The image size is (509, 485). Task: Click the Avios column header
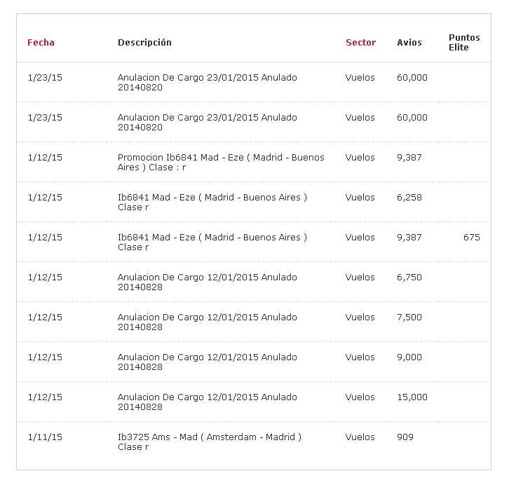409,43
